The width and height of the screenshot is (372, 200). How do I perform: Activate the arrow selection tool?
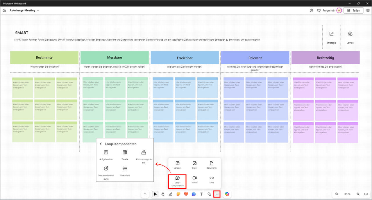click(155, 194)
